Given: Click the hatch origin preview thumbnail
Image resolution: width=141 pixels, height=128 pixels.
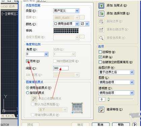Looking at the screenshot, I should click(77, 108).
